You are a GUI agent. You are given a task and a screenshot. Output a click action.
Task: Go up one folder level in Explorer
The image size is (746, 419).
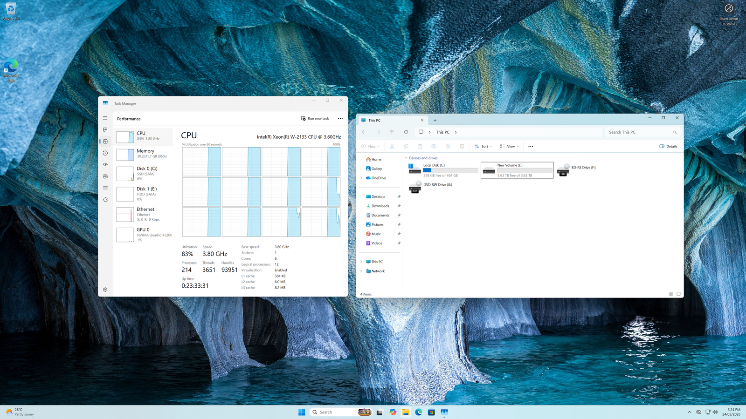pyautogui.click(x=392, y=132)
